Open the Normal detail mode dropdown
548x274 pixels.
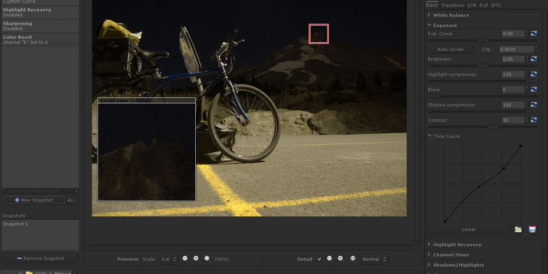(374, 259)
